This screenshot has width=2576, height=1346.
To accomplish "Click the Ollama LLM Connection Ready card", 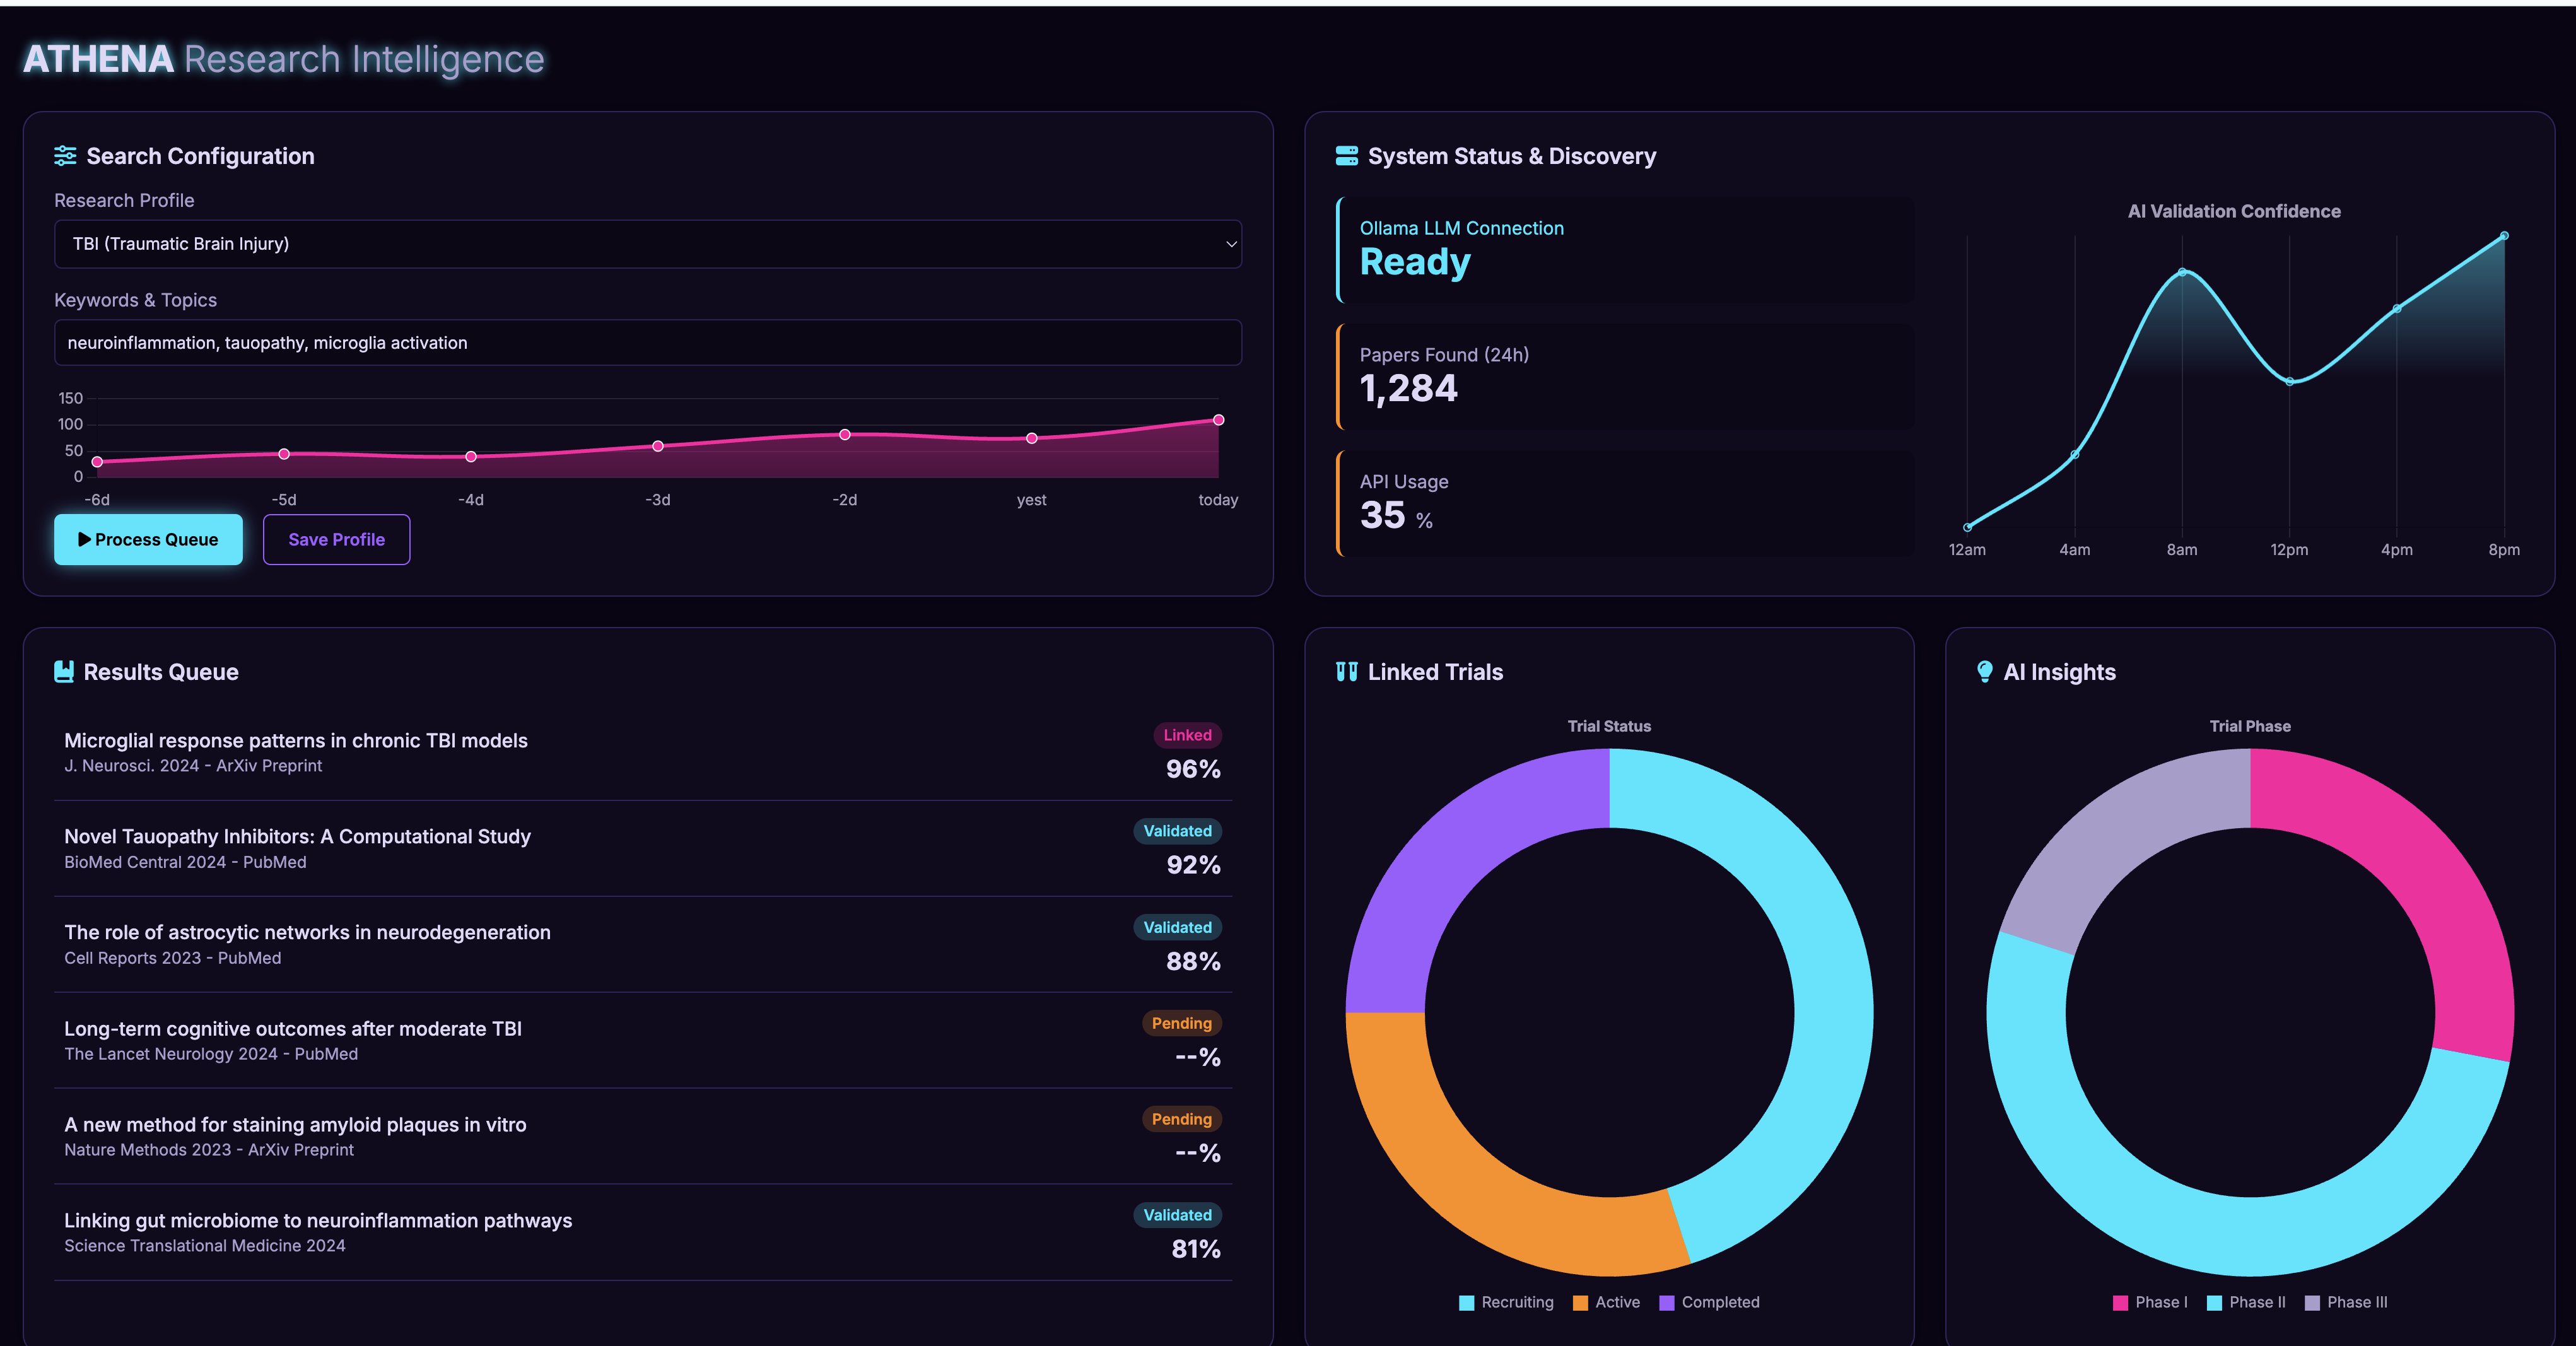I will click(x=1625, y=250).
